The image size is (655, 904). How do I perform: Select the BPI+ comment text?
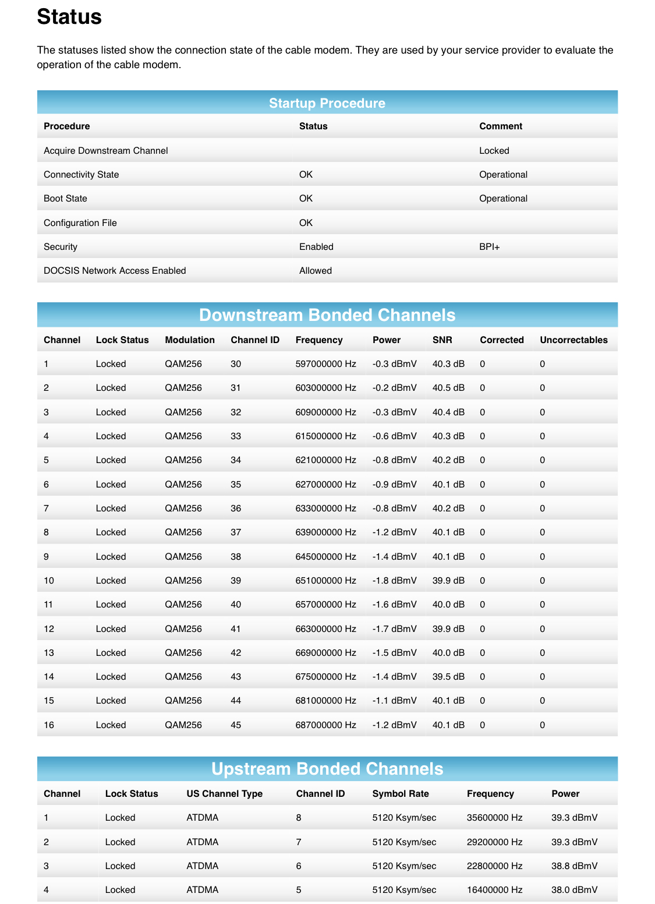point(489,246)
